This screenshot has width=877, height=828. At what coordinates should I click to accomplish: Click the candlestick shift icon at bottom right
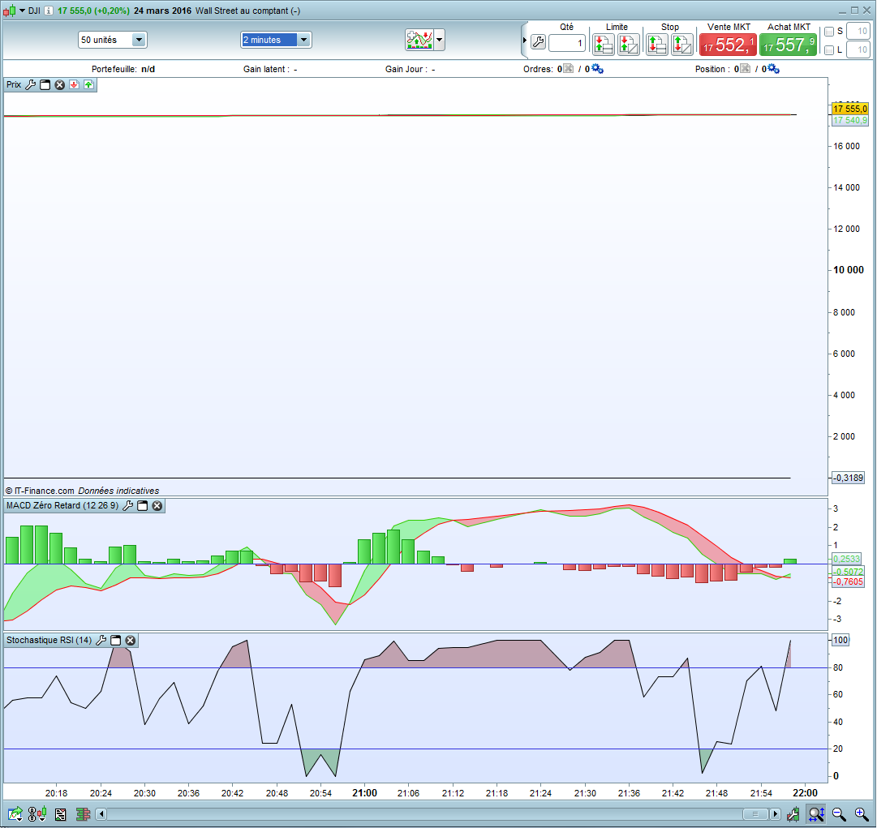click(x=793, y=814)
